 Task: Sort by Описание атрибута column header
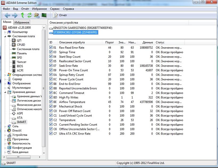pyautogui.click(x=80, y=42)
